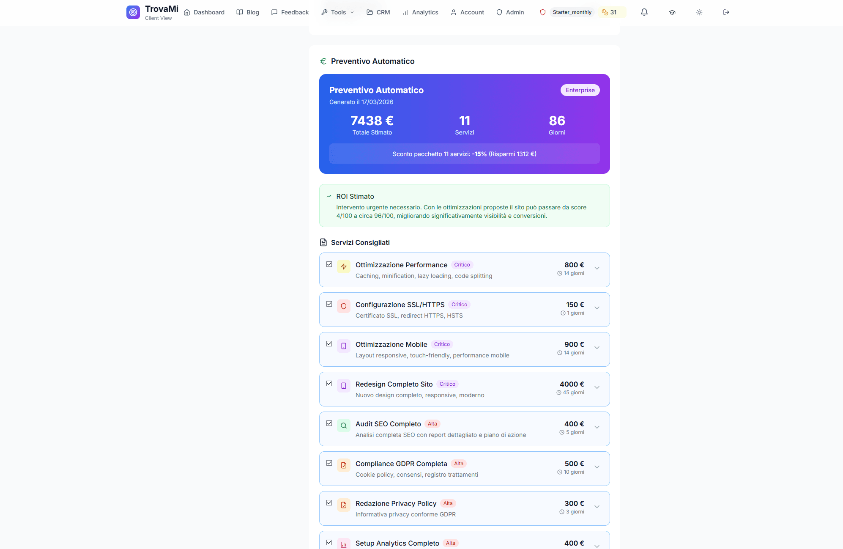The height and width of the screenshot is (549, 843).
Task: Click the 31 credits coin badge
Action: click(609, 12)
